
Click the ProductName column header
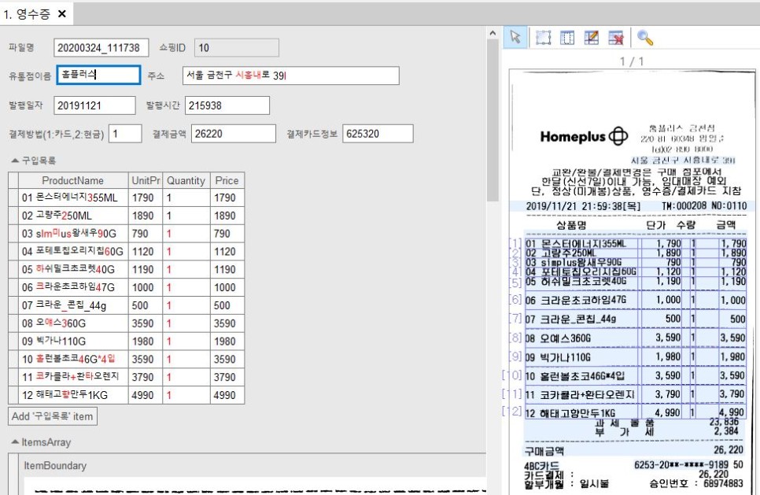[x=72, y=180]
